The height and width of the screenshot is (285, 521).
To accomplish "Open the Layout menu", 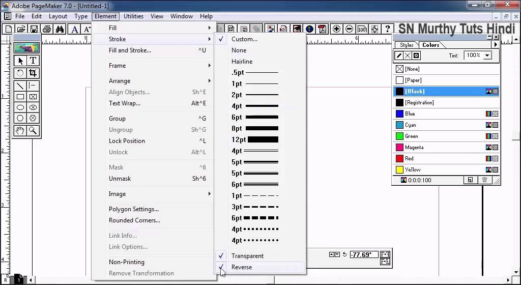I will (58, 16).
